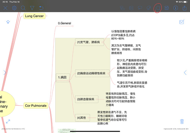Viewport: 190px width, 133px height.
Task: Select the Cor Pulmonale topic
Action: coord(36,106)
